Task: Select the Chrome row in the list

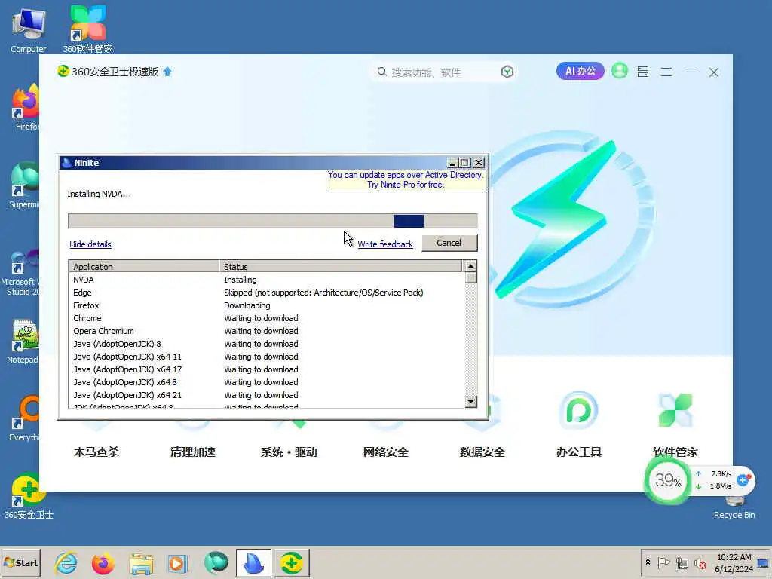Action: (x=266, y=318)
